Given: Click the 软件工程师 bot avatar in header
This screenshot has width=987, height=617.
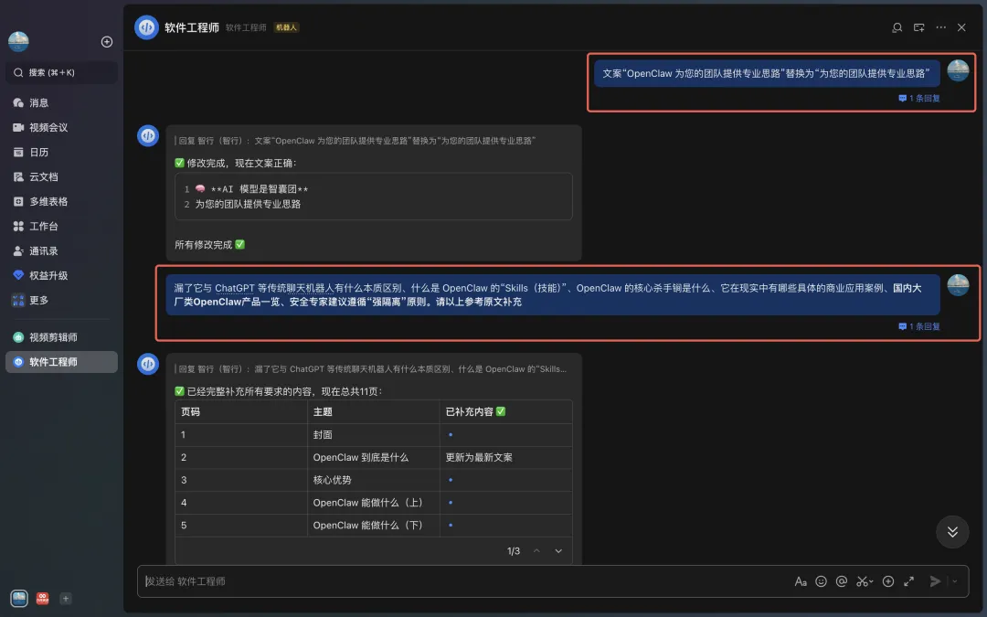Looking at the screenshot, I should [146, 27].
